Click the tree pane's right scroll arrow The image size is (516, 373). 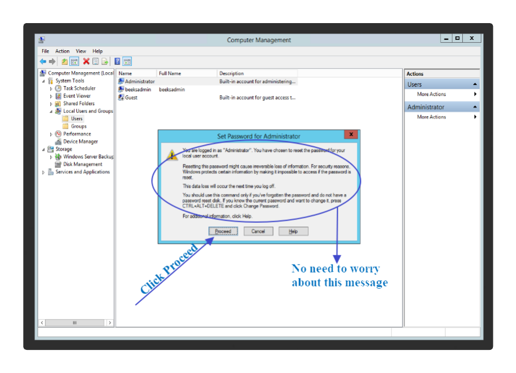(x=110, y=323)
